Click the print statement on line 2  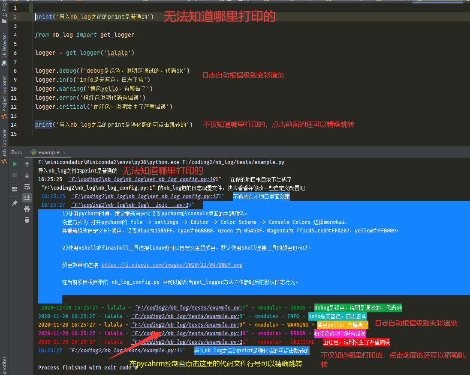[x=94, y=17]
